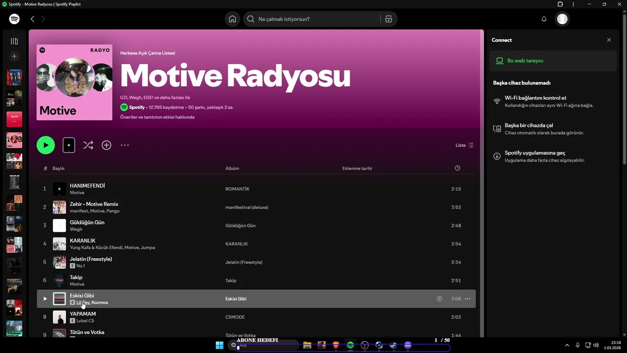
Task: Select Jelatin (Freestyle) track title
Action: point(91,259)
